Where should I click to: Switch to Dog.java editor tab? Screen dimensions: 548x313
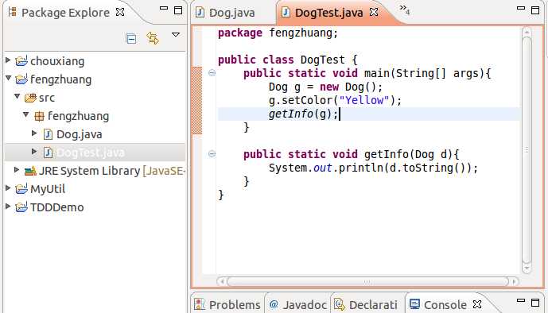pos(225,13)
